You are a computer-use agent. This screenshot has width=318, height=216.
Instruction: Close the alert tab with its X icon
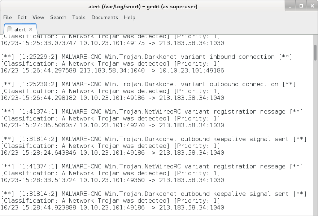tap(31, 29)
